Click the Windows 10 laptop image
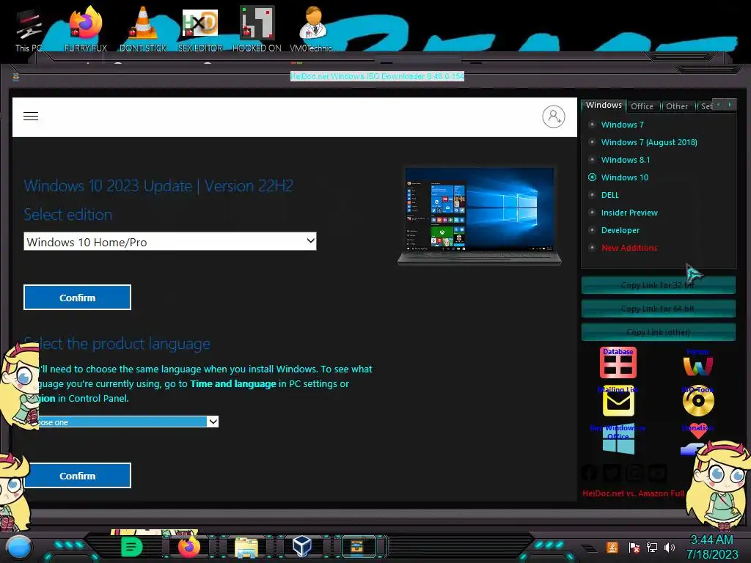This screenshot has height=563, width=751. click(480, 215)
